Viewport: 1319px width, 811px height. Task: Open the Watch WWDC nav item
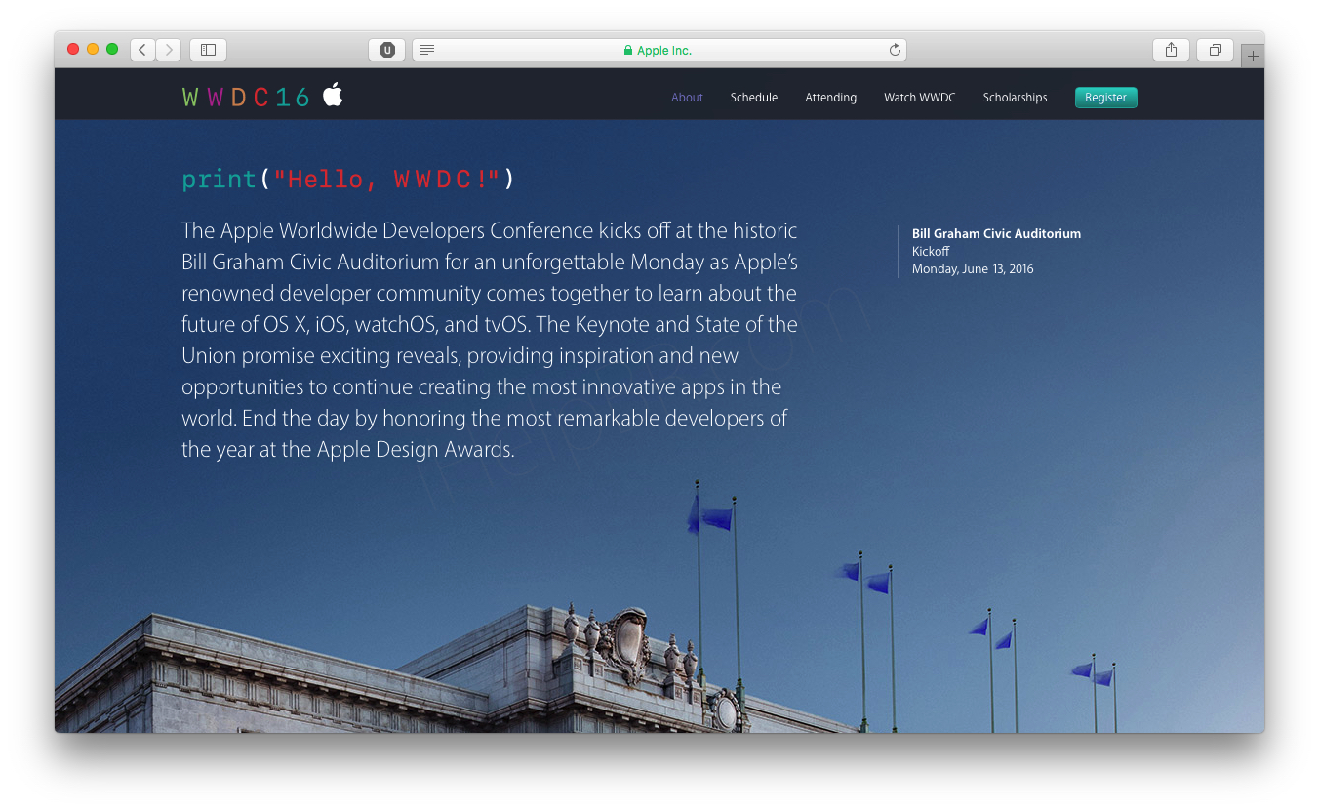click(920, 98)
